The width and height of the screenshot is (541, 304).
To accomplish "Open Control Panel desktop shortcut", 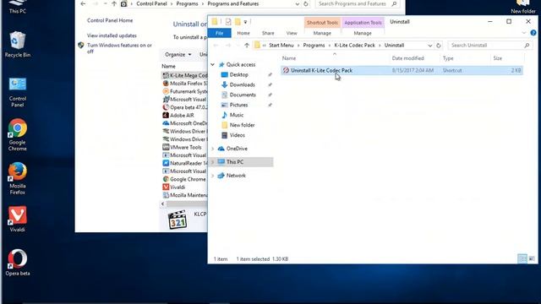I will point(17,92).
